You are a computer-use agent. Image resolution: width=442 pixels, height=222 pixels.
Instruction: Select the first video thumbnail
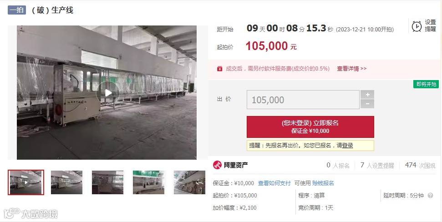(x=26, y=182)
